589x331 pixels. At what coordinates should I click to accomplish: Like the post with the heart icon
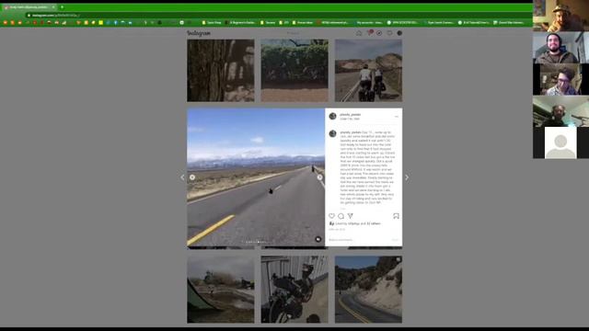pos(331,216)
